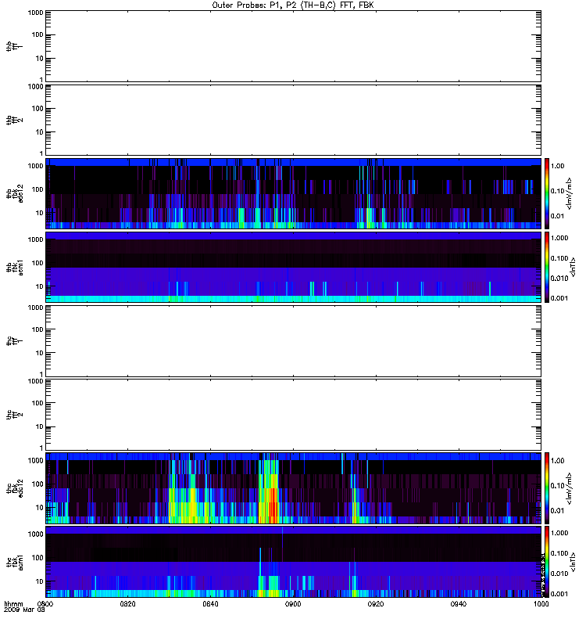Select the empty thc fff 1 panel
Image resolution: width=586 pixels, height=626 pixels.
click(294, 341)
